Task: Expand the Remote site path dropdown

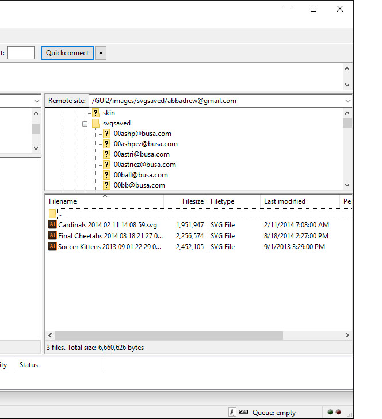Action: pos(347,101)
